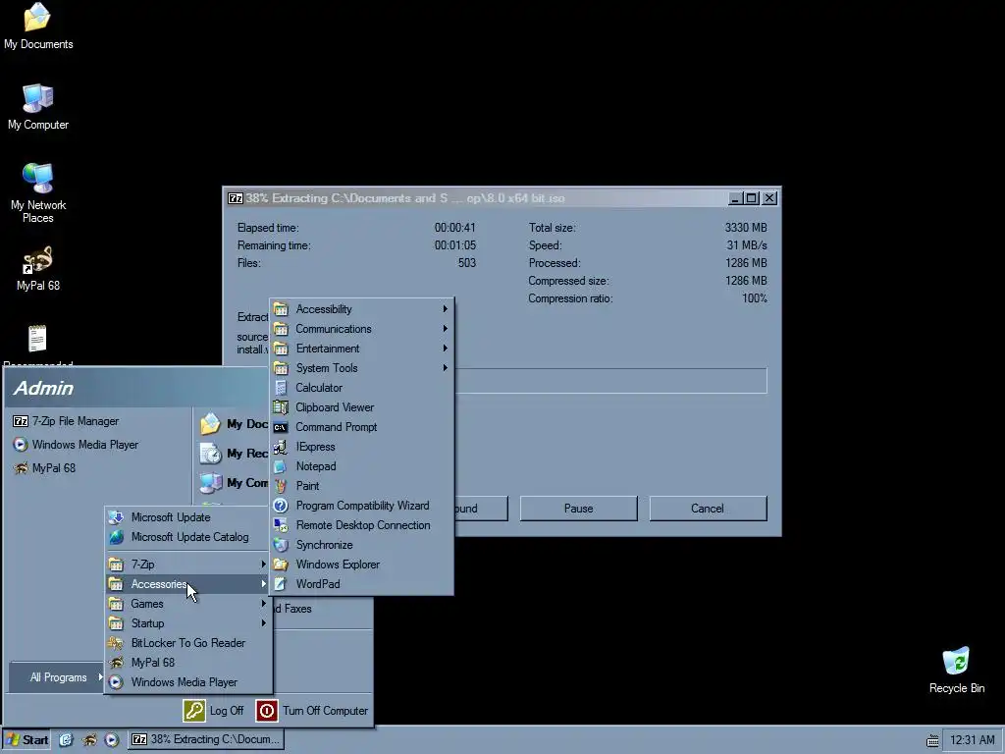This screenshot has height=754, width=1005.
Task: Click the taskbar clock showing 12:31 AM
Action: pos(973,740)
